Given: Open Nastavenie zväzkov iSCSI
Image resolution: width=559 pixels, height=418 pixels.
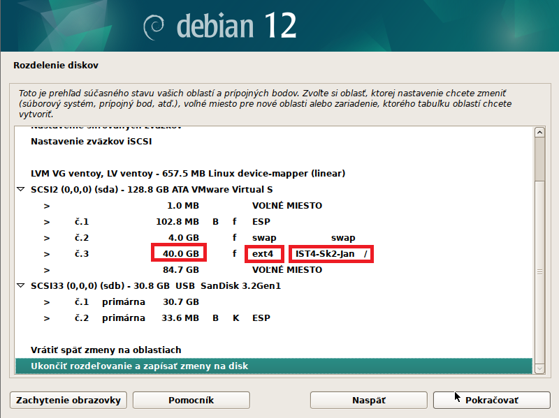Looking at the screenshot, I should [91, 142].
